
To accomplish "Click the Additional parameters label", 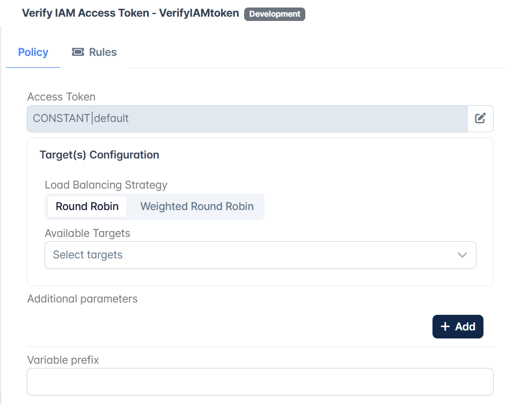I will (x=82, y=299).
